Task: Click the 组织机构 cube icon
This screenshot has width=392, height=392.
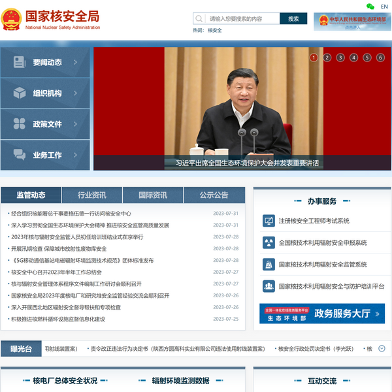Action: pyautogui.click(x=20, y=93)
